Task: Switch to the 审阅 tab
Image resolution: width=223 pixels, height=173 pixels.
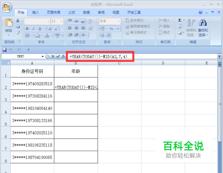Action: 101,13
